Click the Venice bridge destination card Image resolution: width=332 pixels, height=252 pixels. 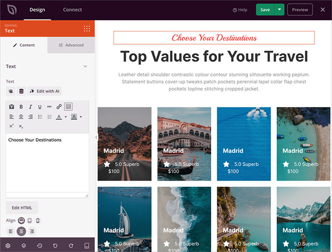coord(184,144)
